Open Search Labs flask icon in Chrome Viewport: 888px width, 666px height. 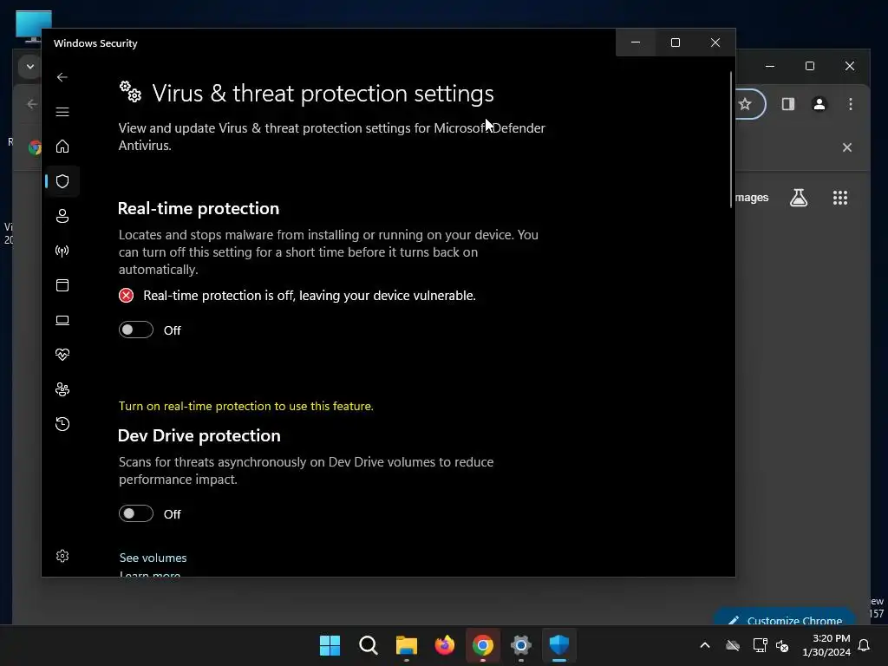click(799, 198)
